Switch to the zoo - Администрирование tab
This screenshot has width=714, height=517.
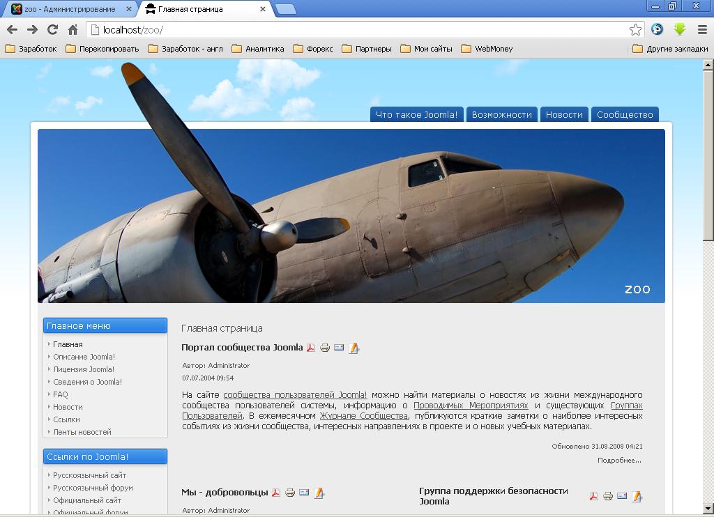click(69, 9)
